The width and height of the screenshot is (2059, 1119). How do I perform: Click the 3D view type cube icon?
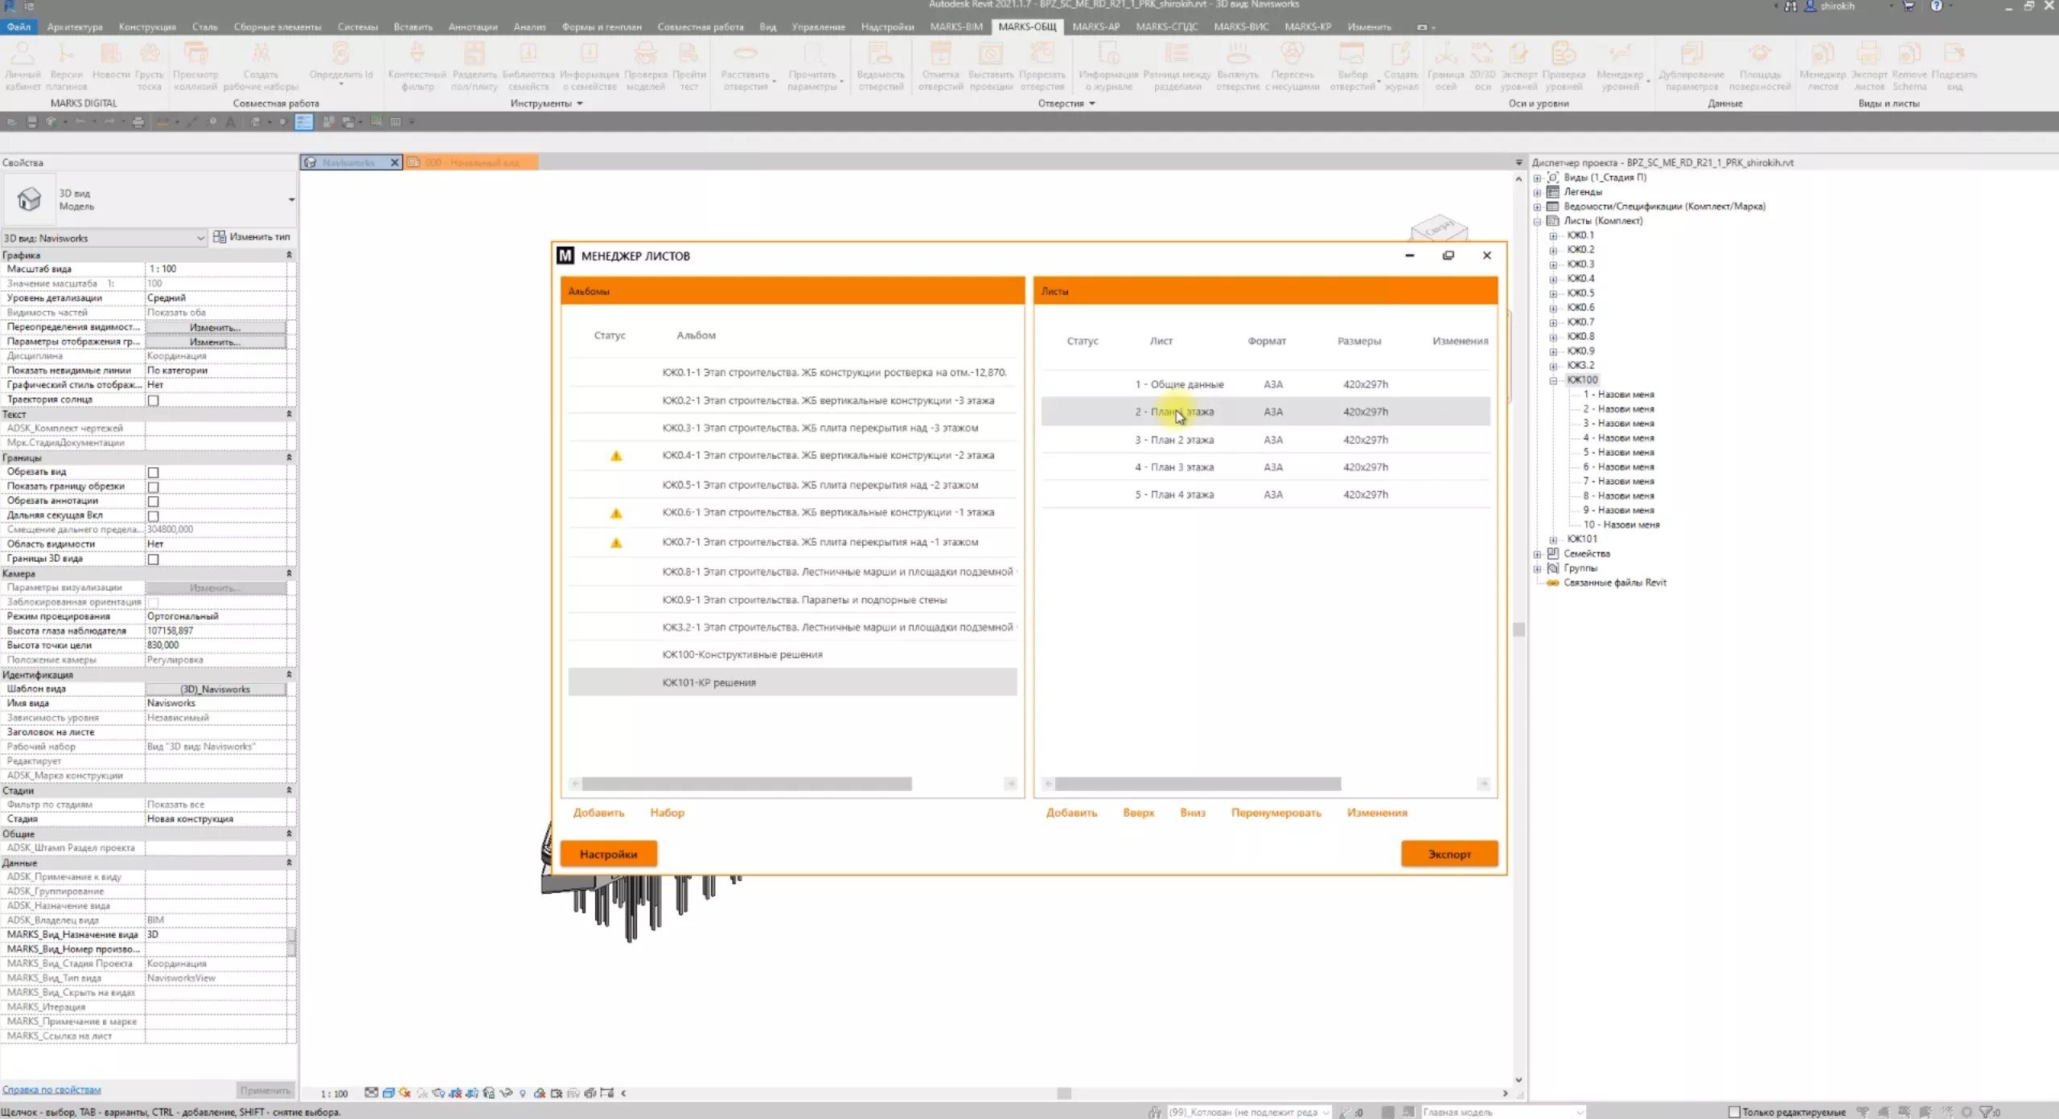tap(29, 199)
